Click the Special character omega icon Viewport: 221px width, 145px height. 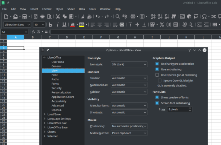pos(204,17)
